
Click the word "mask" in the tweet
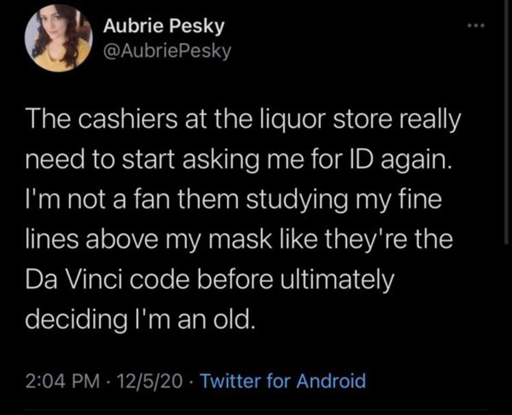240,240
